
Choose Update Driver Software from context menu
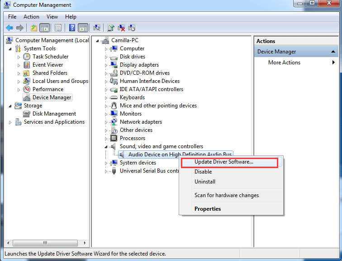[x=223, y=162]
